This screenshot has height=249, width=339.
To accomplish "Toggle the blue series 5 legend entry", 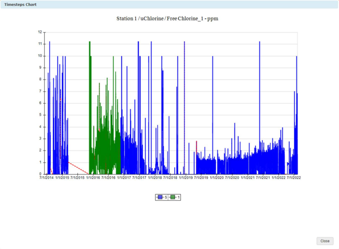I will (x=161, y=197).
